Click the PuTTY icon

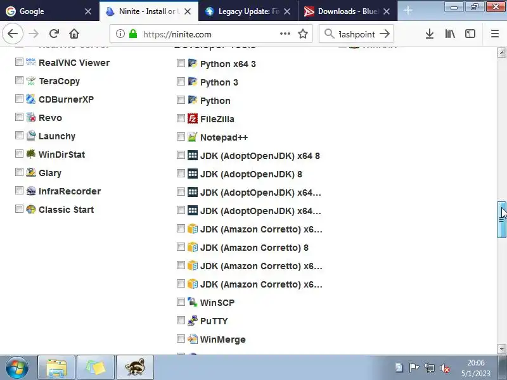click(x=193, y=320)
